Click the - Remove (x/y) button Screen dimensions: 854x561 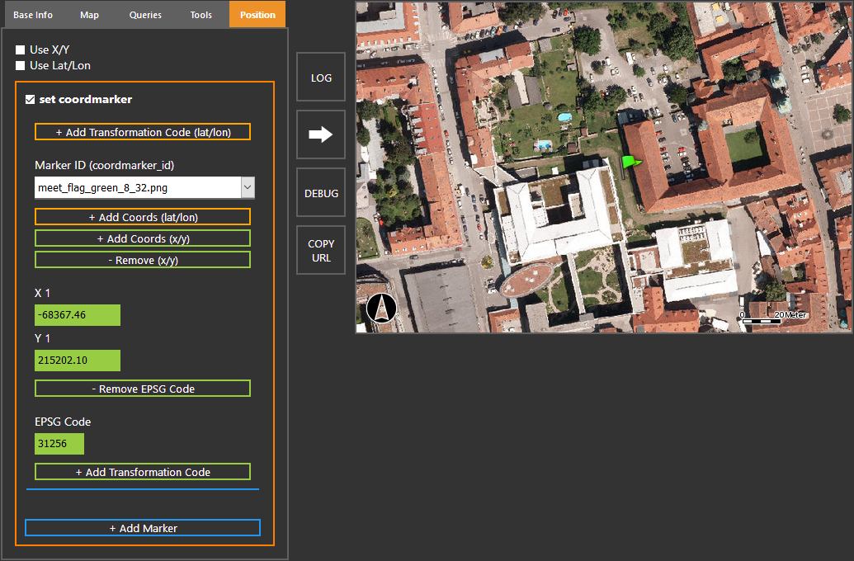click(x=142, y=259)
